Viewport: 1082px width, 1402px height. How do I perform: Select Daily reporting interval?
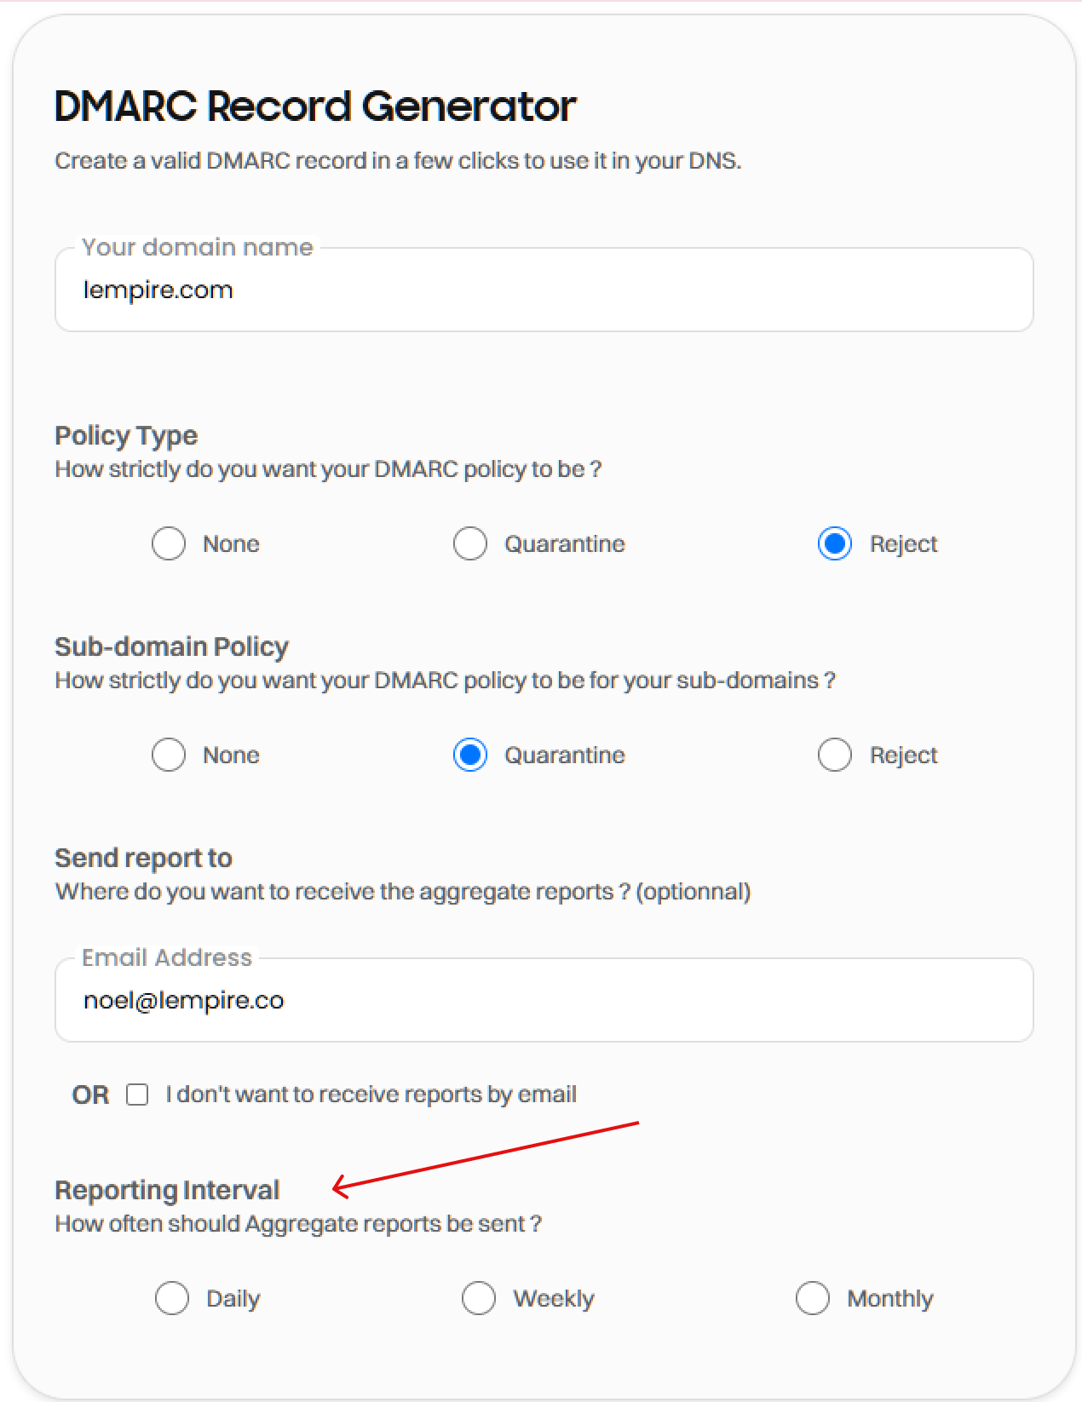point(172,1298)
